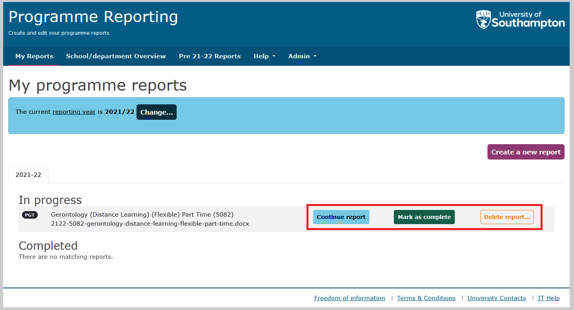
Task: Continue the Gerontology report
Action: tap(341, 217)
